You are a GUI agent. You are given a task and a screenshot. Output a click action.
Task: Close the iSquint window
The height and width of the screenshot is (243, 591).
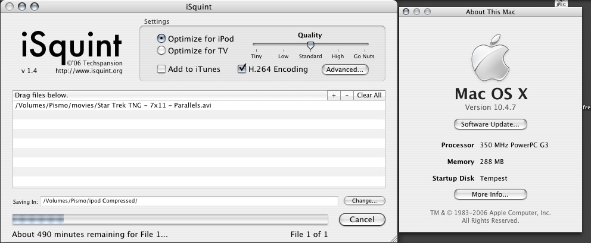10,7
